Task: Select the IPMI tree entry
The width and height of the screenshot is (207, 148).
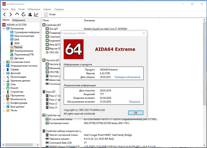Action: tap(15, 43)
